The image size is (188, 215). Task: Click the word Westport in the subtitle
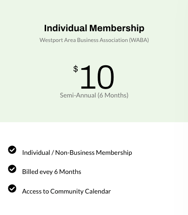tap(51, 40)
